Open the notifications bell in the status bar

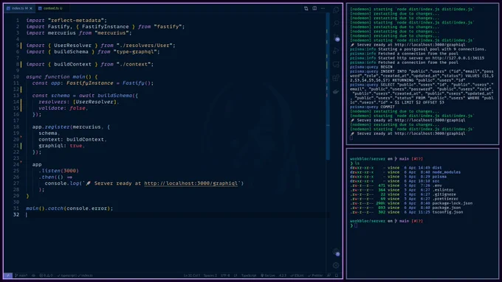tap(337, 275)
